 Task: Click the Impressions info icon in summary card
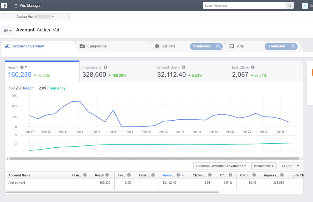click(105, 67)
